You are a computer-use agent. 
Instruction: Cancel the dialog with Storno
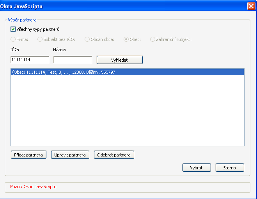(230, 168)
